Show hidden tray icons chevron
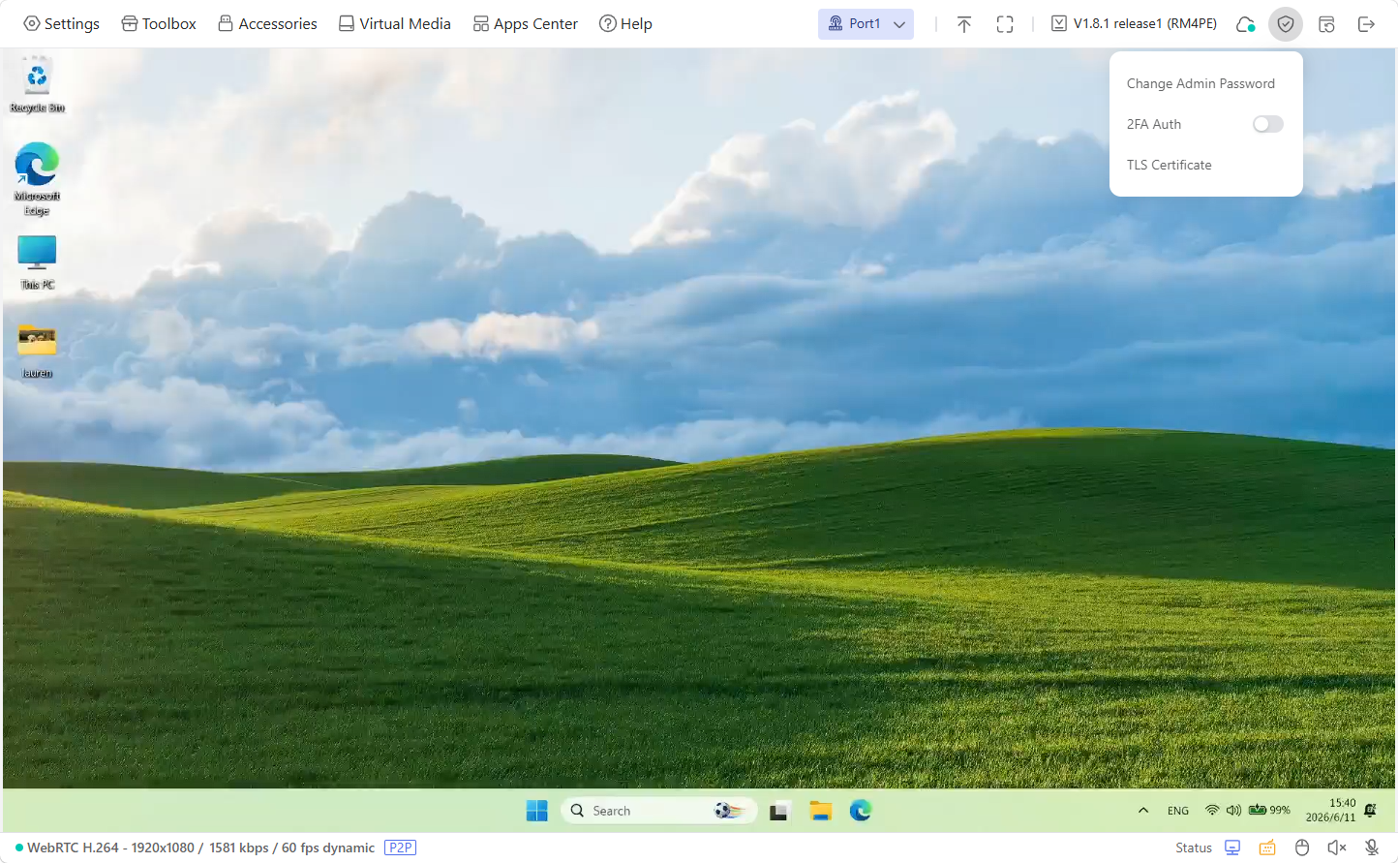This screenshot has height=863, width=1398. pyautogui.click(x=1143, y=811)
